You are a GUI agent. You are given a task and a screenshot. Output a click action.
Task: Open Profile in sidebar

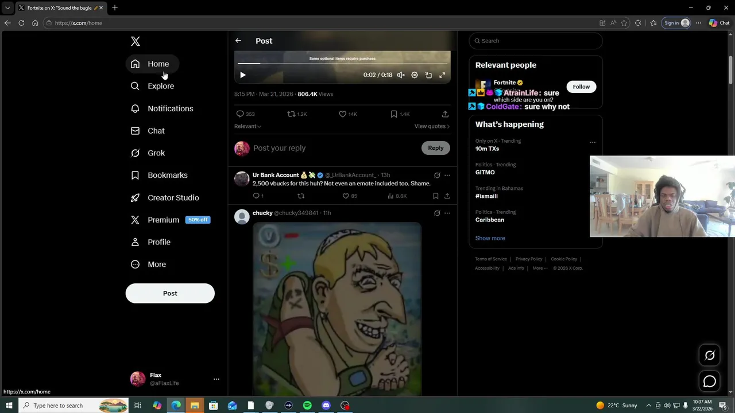[151, 242]
